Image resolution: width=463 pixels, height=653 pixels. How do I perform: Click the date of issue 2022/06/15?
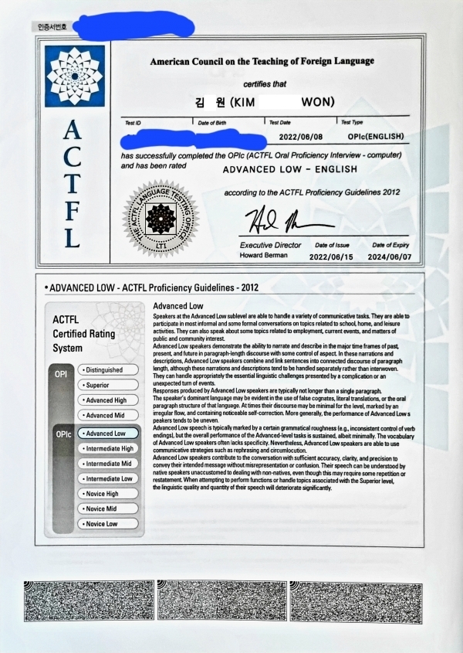(331, 257)
